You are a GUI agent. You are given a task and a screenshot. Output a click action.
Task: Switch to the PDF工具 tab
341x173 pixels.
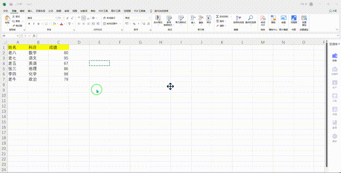tap(103, 11)
